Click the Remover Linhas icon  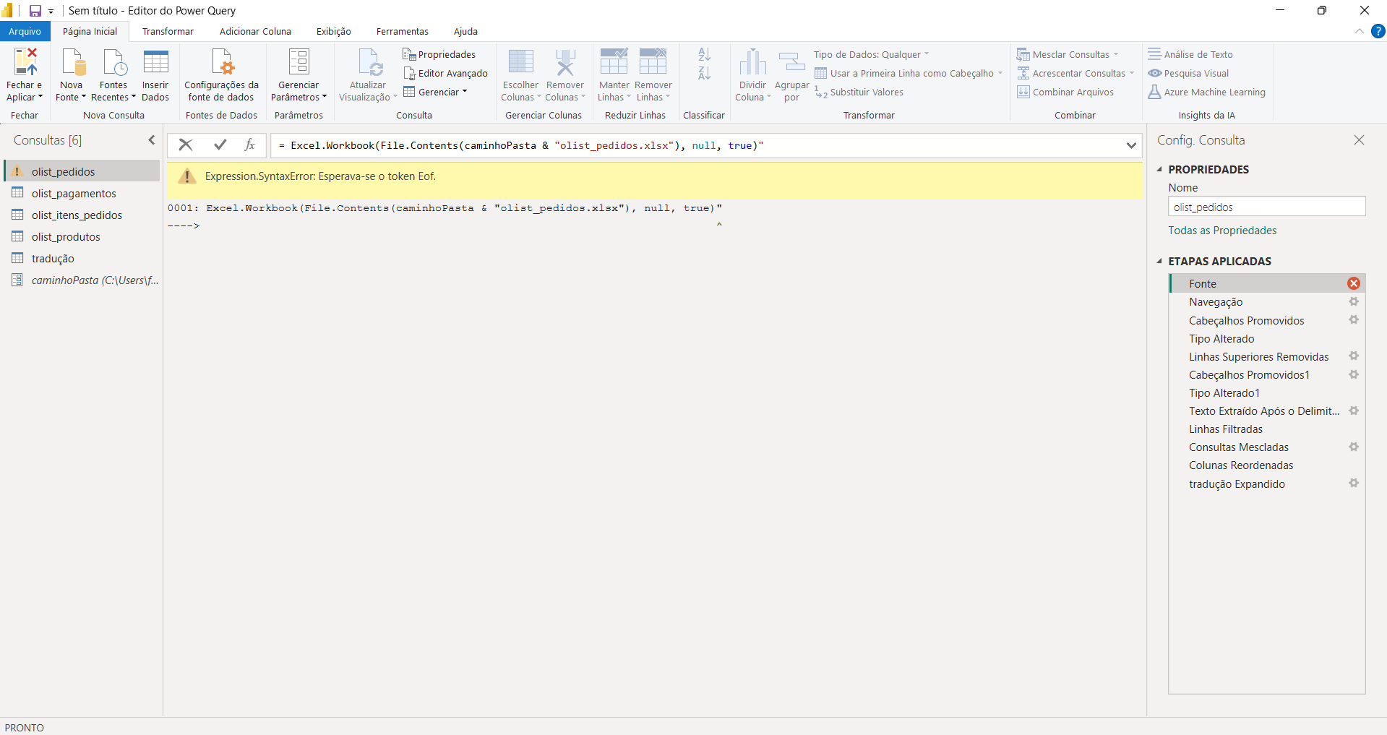pyautogui.click(x=653, y=63)
